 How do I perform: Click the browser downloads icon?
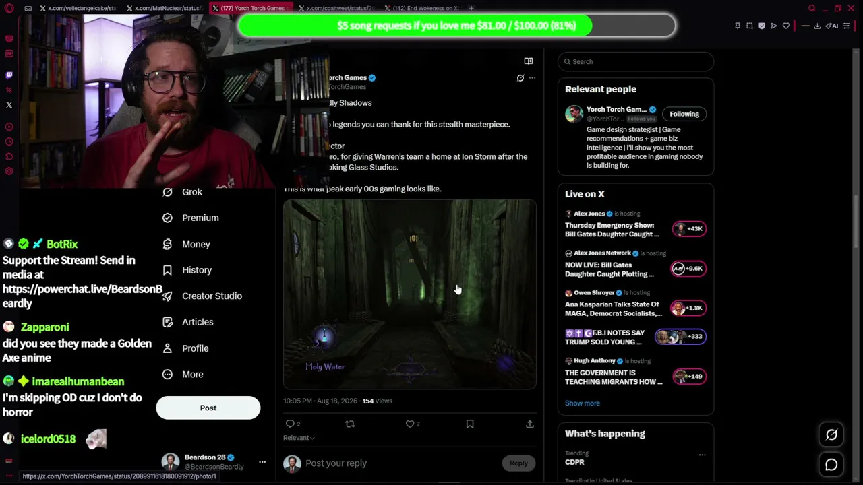[817, 26]
